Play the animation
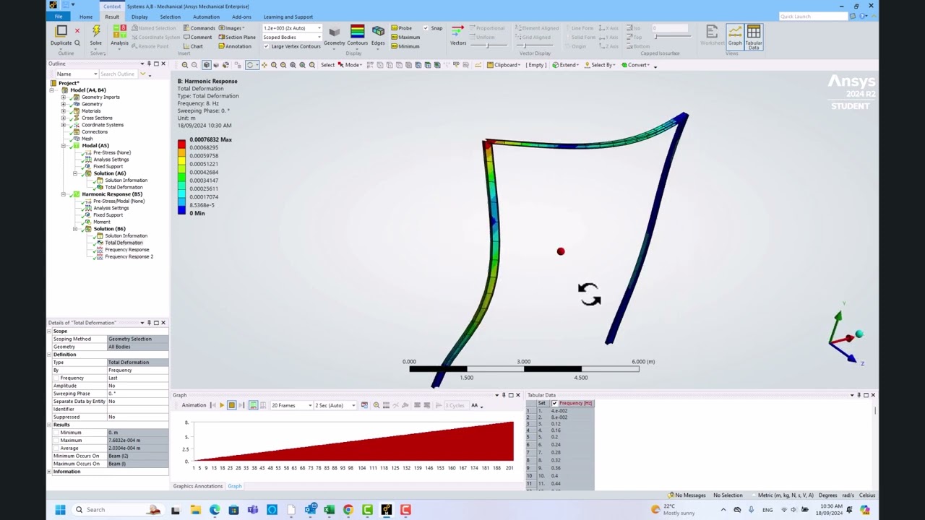The height and width of the screenshot is (520, 925). [x=221, y=405]
